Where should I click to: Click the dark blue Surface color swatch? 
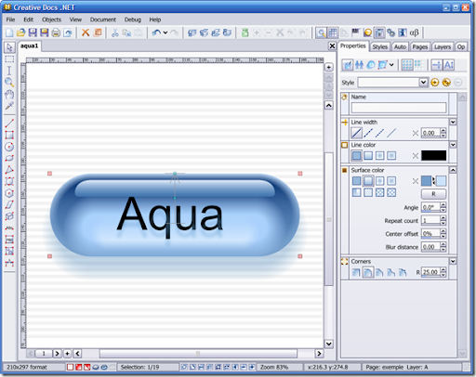tap(426, 181)
